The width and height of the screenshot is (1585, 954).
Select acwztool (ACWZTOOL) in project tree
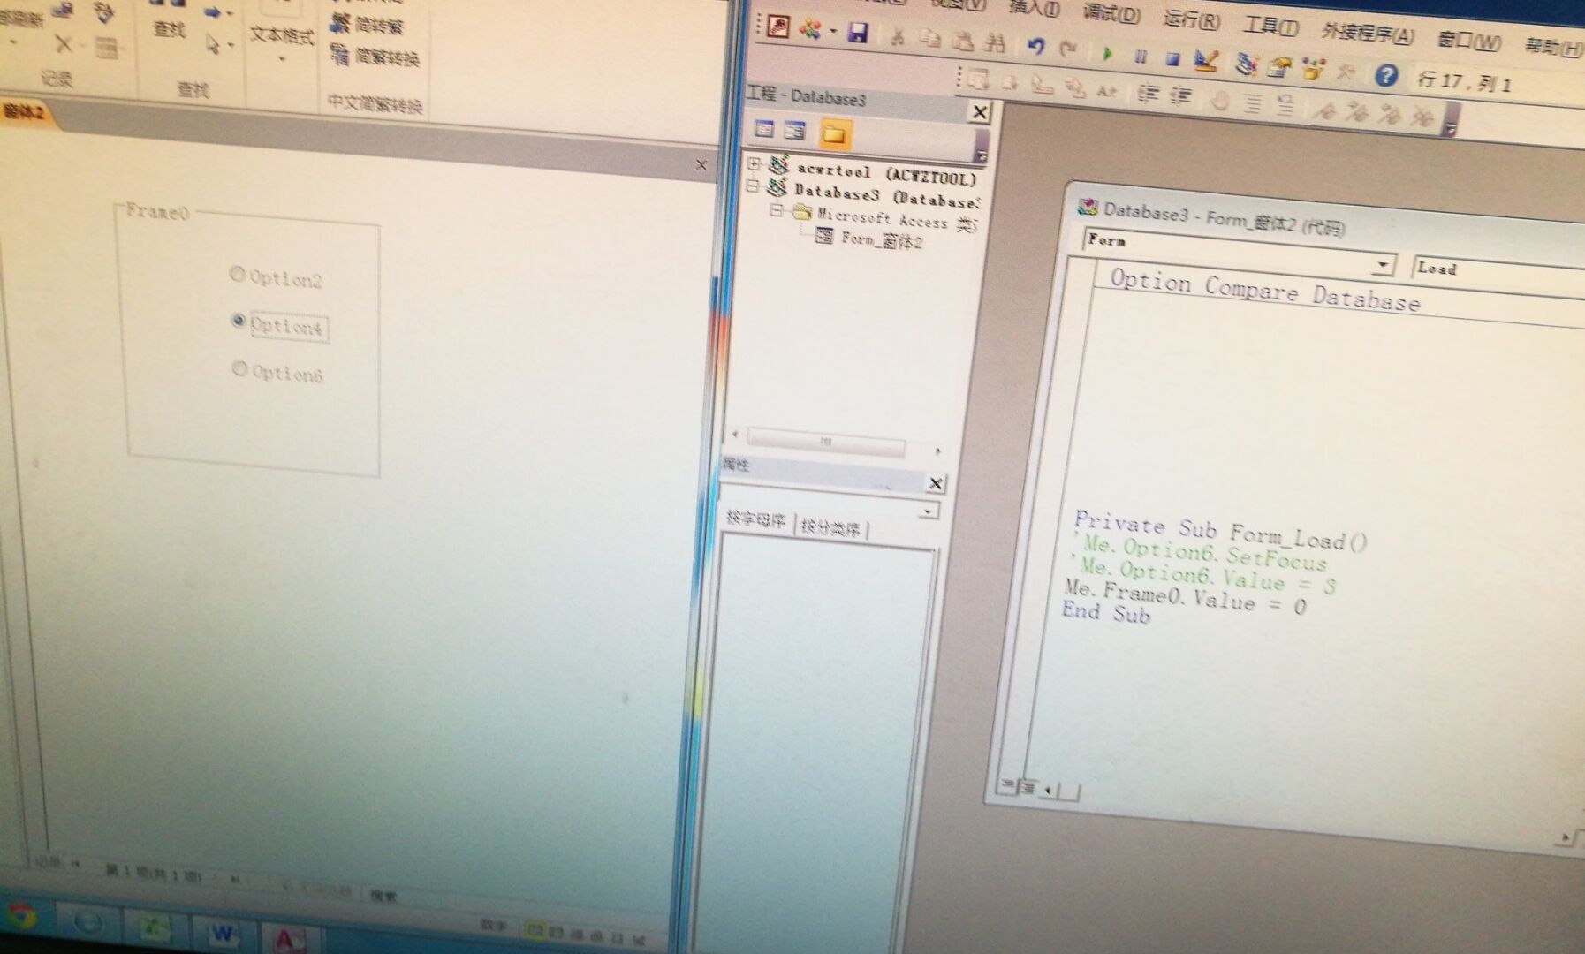(886, 173)
